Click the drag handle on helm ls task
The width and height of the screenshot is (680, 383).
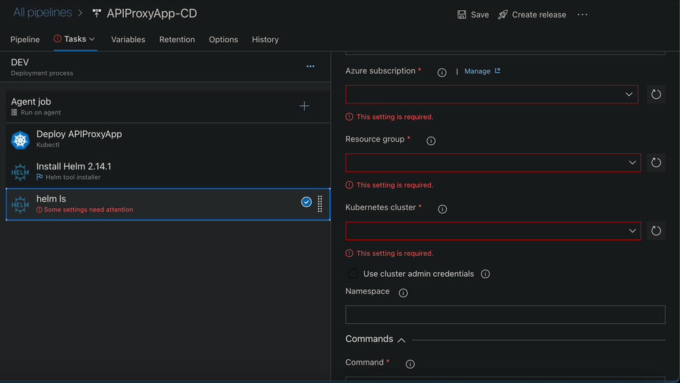320,204
